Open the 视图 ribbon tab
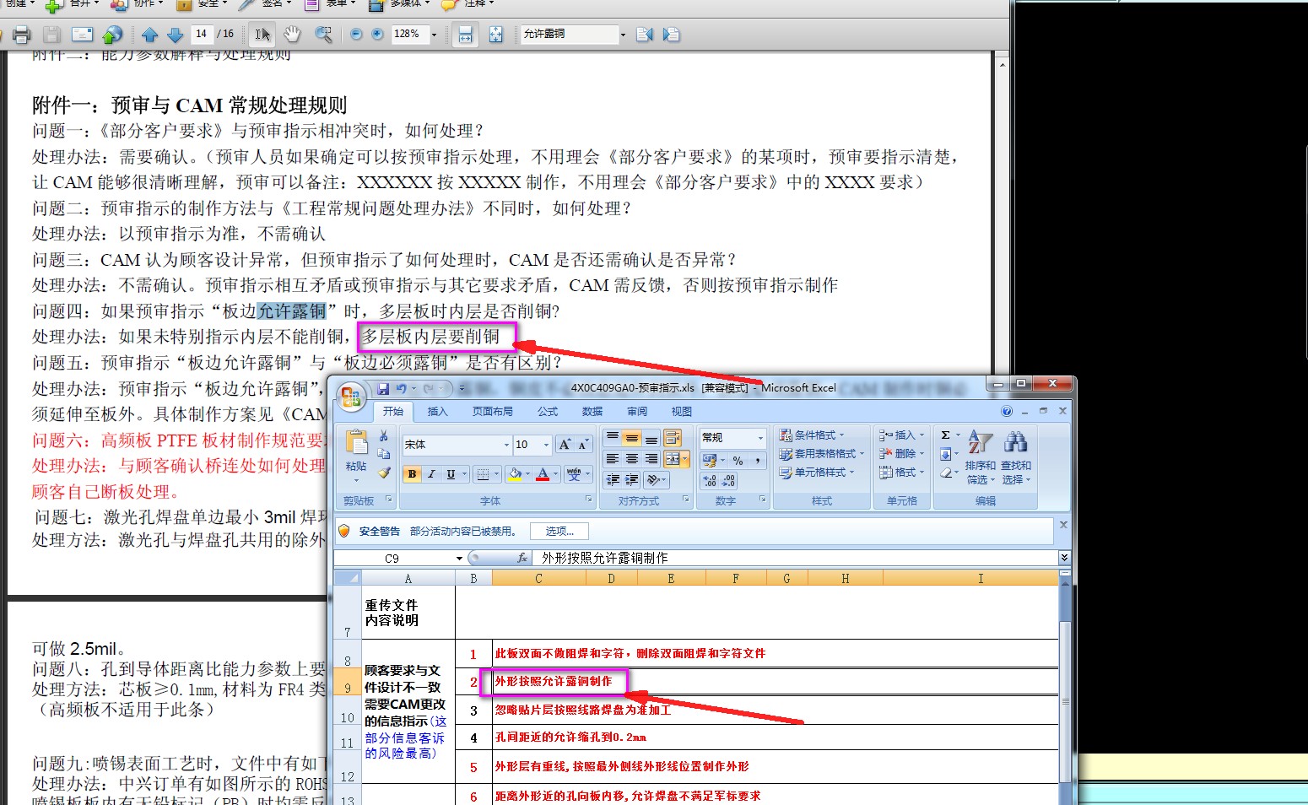This screenshot has width=1308, height=805. pyautogui.click(x=682, y=412)
